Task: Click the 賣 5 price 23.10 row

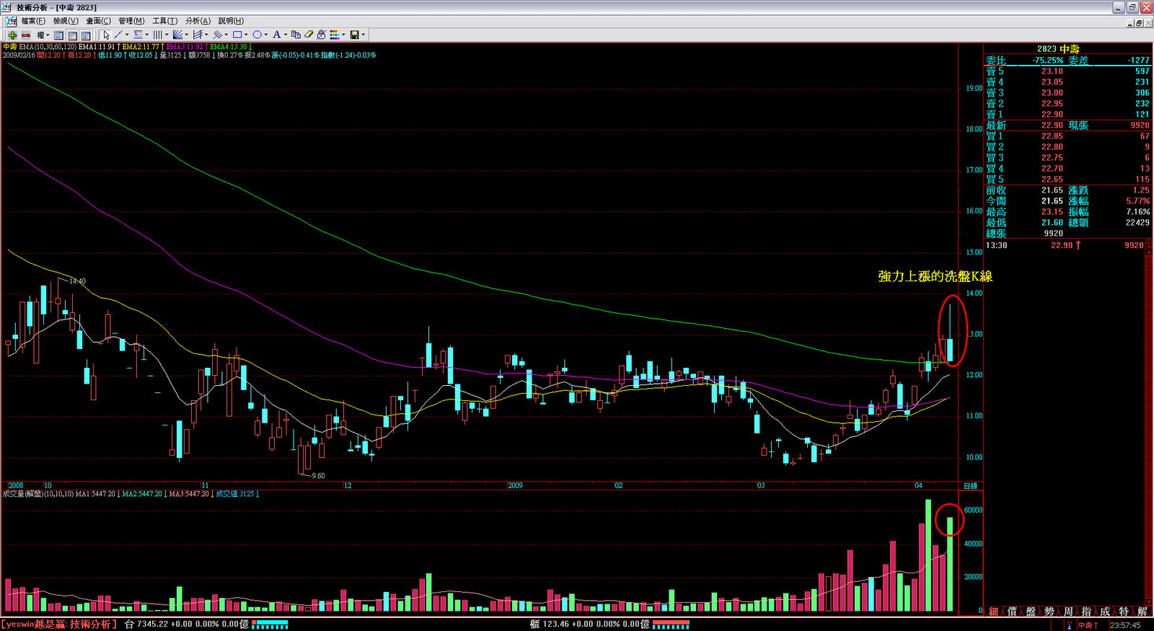Action: click(x=1067, y=71)
